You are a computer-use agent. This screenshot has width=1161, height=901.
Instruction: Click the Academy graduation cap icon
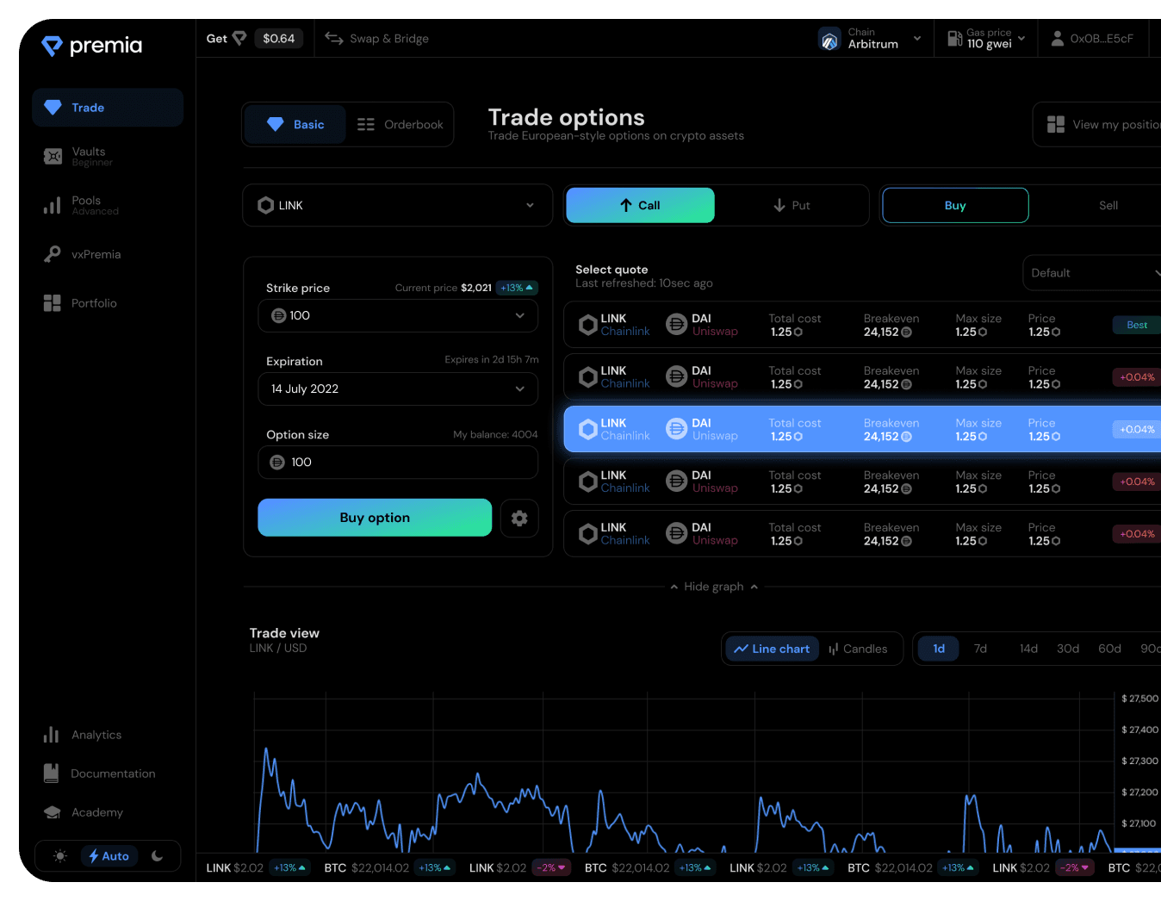(52, 812)
